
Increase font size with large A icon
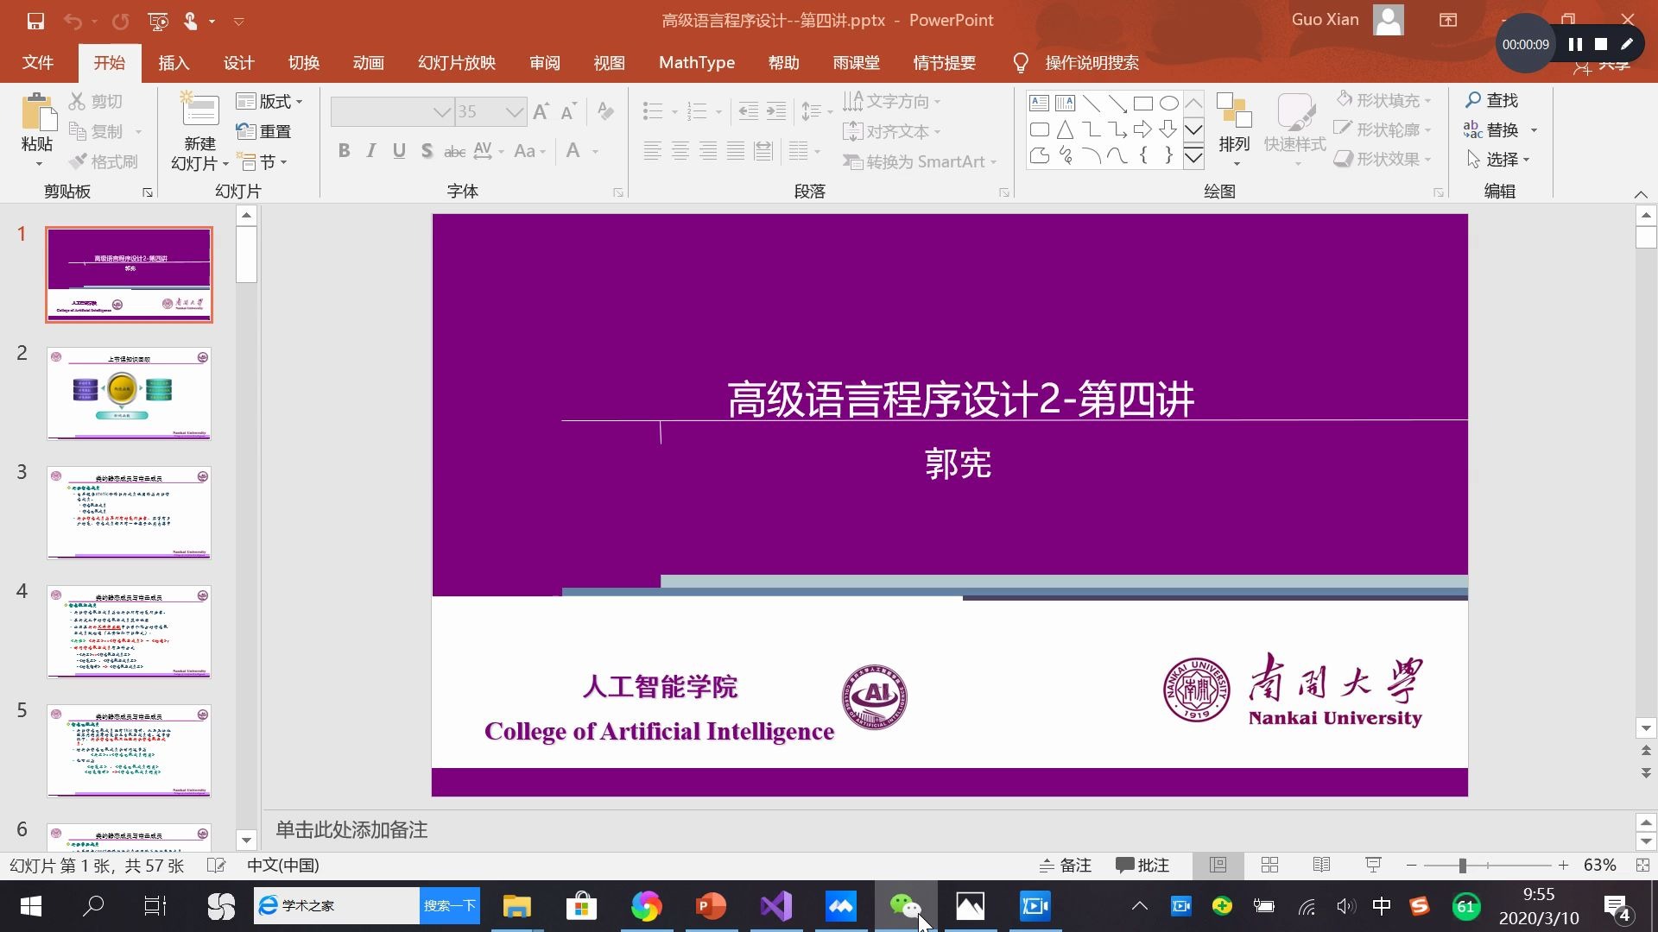pos(541,111)
